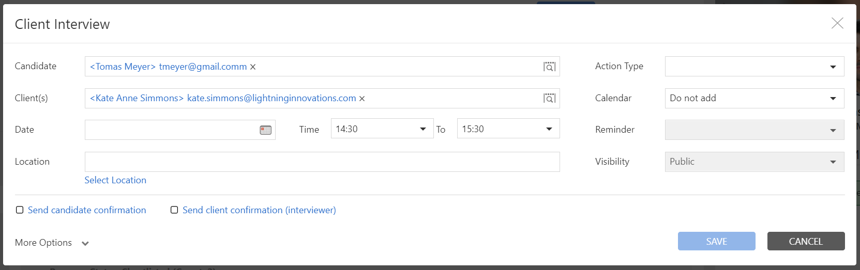Image resolution: width=860 pixels, height=270 pixels.
Task: Focus the Location text field
Action: point(322,162)
